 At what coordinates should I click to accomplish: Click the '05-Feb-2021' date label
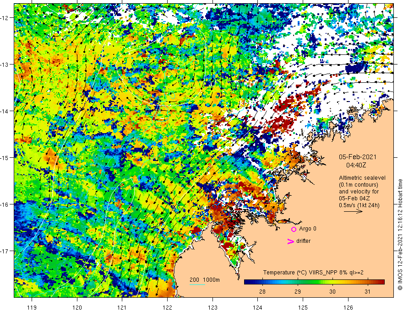pyautogui.click(x=358, y=157)
